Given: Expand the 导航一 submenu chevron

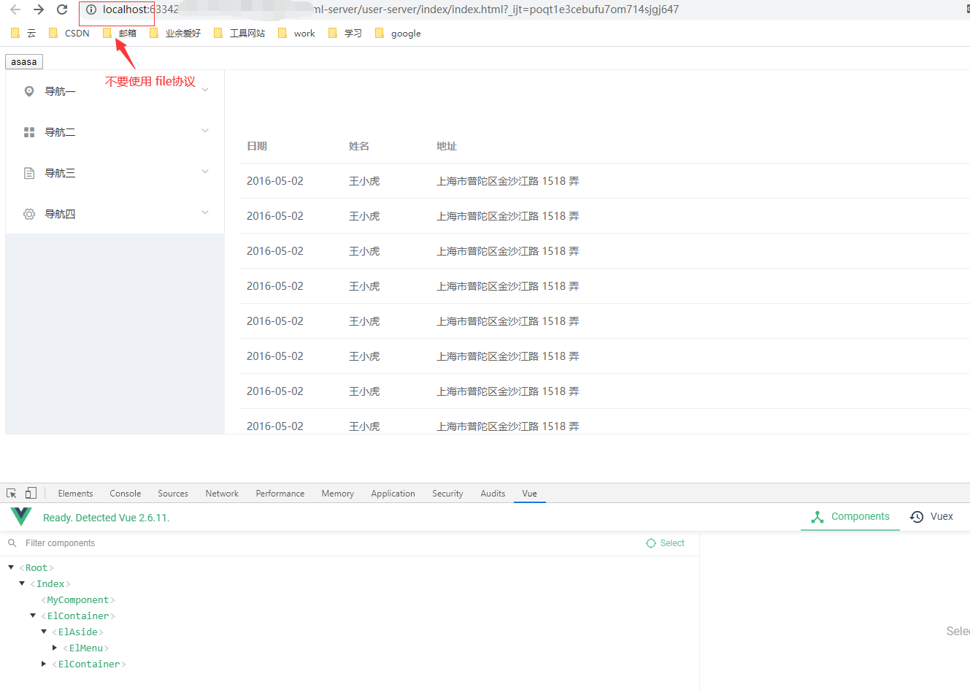Looking at the screenshot, I should (205, 90).
